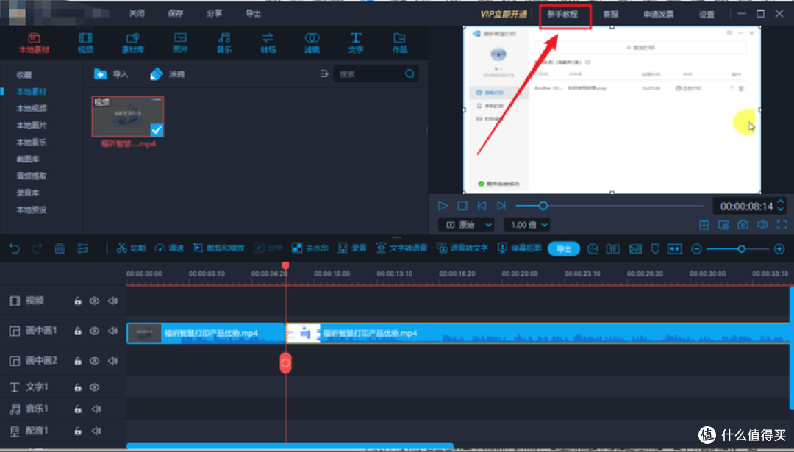Redo the last undone edit
The width and height of the screenshot is (794, 452).
[37, 248]
